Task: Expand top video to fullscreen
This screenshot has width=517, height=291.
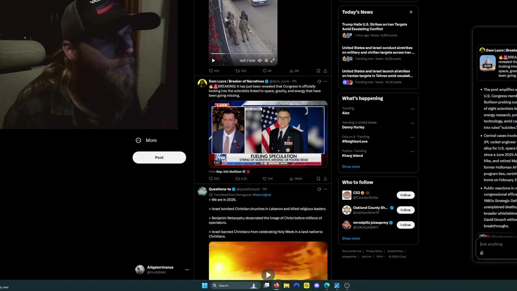Action: (x=273, y=61)
